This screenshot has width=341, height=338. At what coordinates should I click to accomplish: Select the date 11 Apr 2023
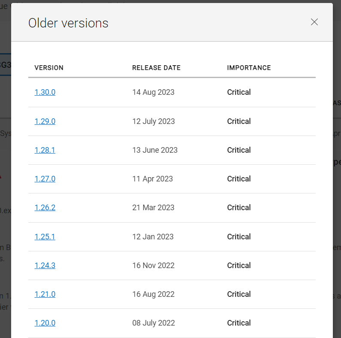pyautogui.click(x=152, y=179)
